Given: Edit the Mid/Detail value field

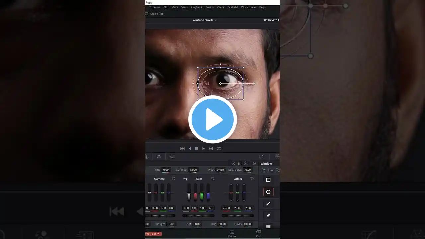Looking at the screenshot, I should coord(248,170).
